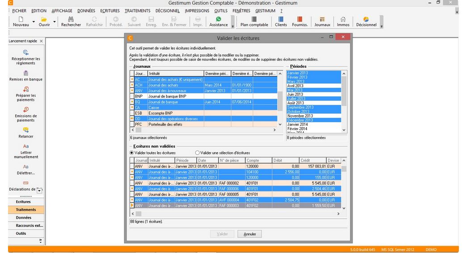Image resolution: width=462 pixels, height=253 pixels.
Task: Click the Nouveau document icon
Action: (21, 19)
